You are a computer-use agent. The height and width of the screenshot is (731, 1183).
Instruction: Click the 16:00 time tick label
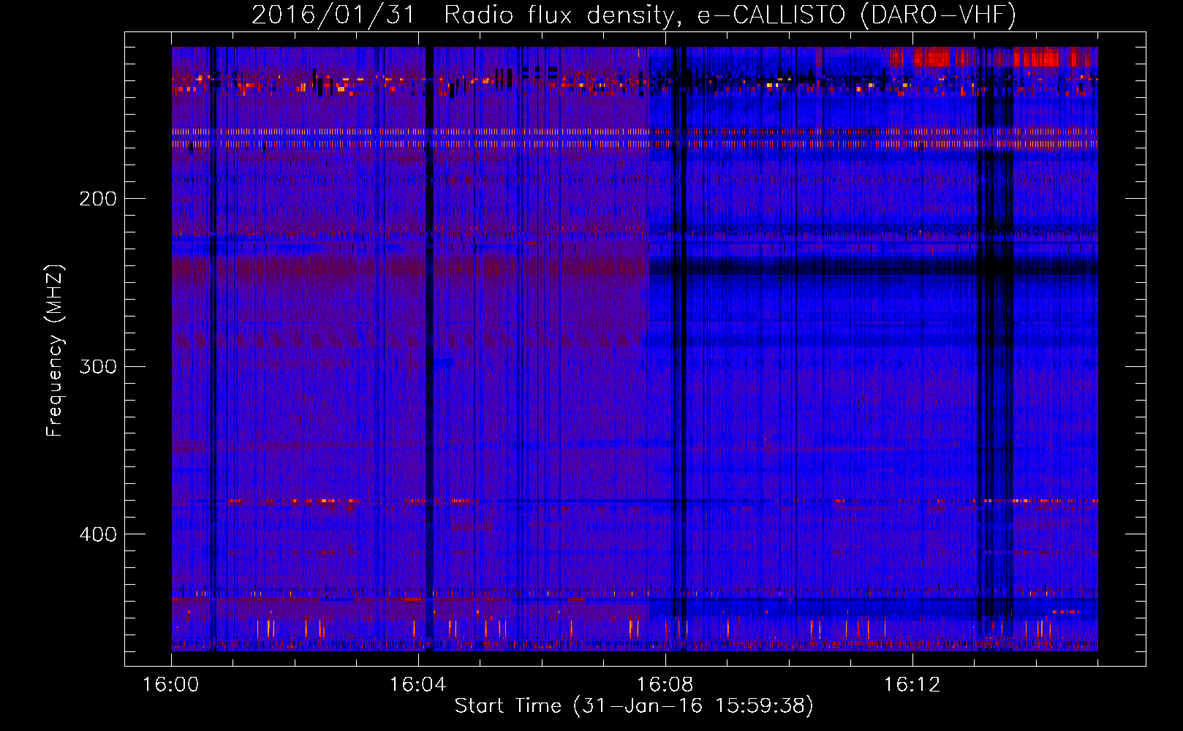click(171, 685)
